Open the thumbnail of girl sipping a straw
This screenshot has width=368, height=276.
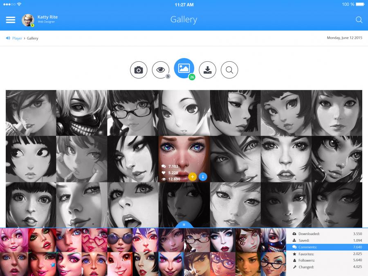coord(82,159)
